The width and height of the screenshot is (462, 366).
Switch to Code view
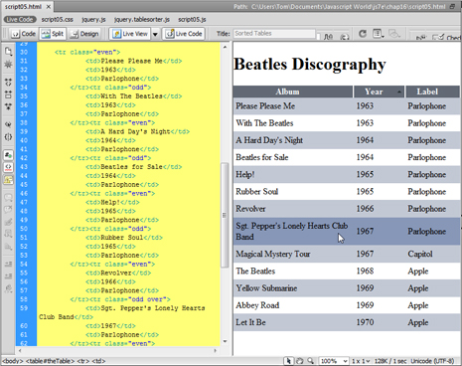pos(23,34)
